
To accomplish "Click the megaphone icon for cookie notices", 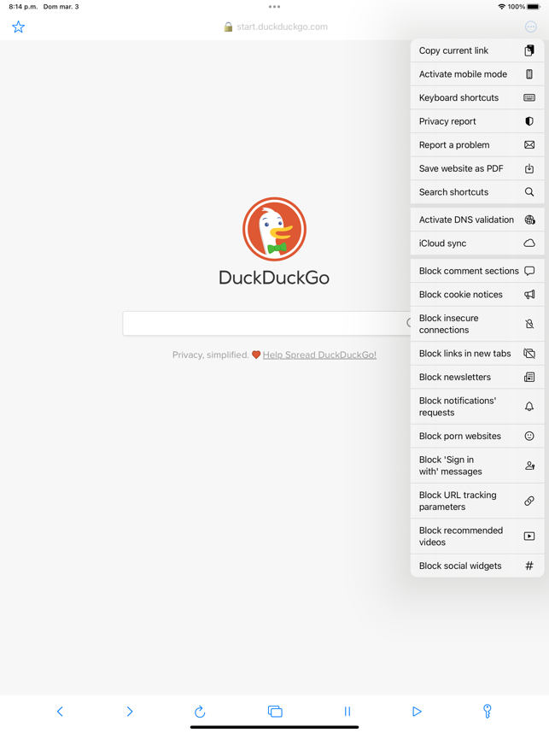I will 529,295.
